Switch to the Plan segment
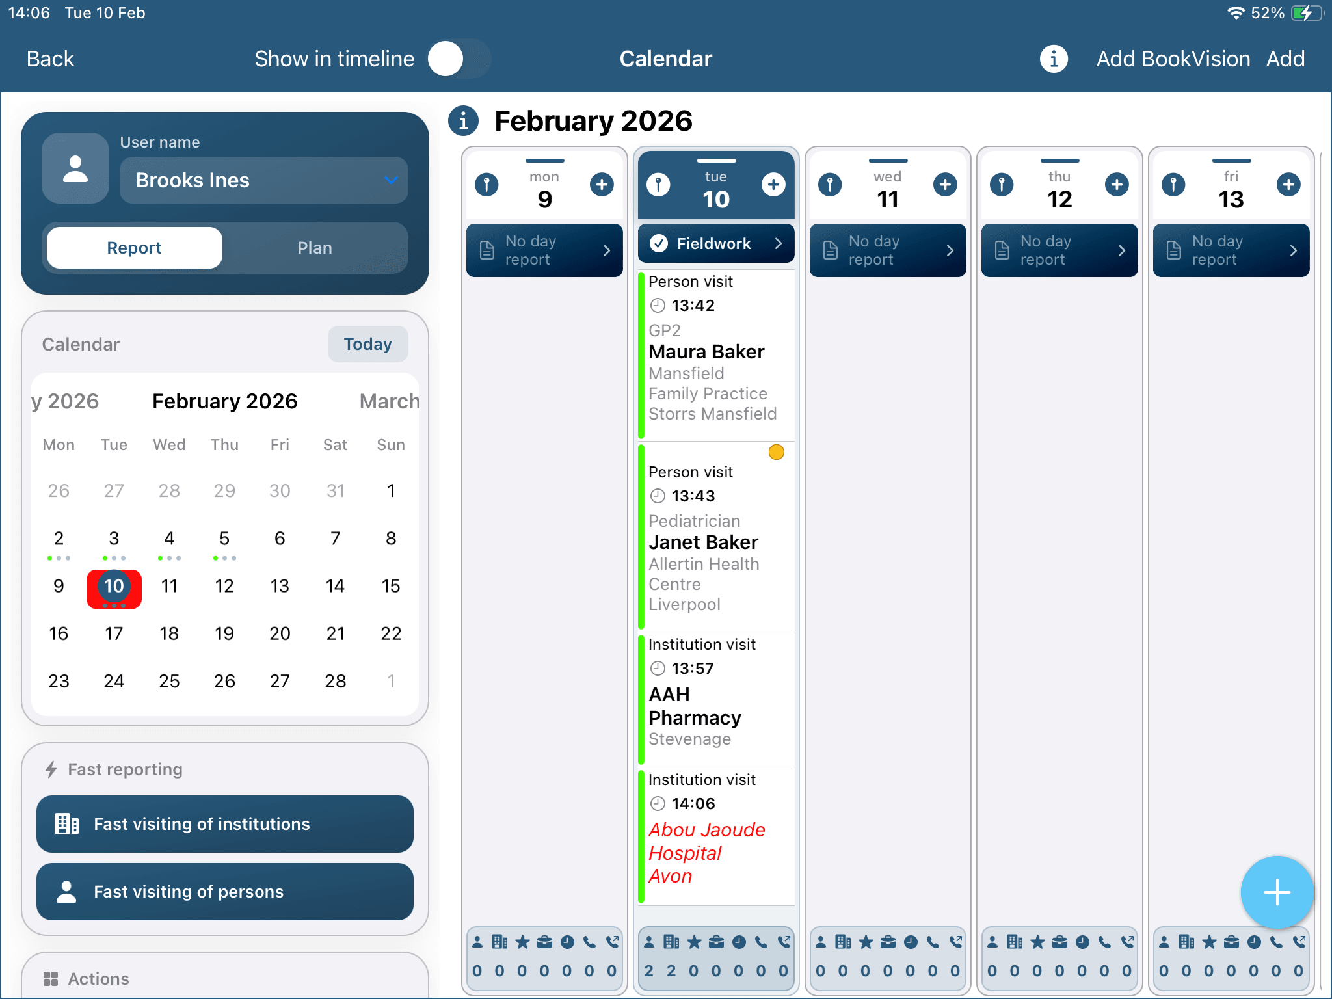 pyautogui.click(x=315, y=248)
